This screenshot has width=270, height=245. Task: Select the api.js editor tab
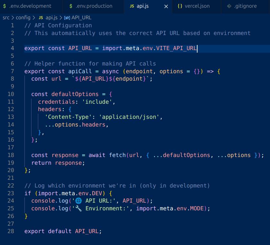pyautogui.click(x=148, y=6)
